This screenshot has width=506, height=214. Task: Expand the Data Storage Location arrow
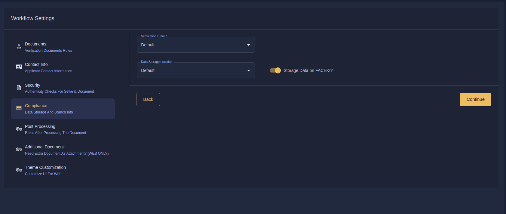coord(249,70)
